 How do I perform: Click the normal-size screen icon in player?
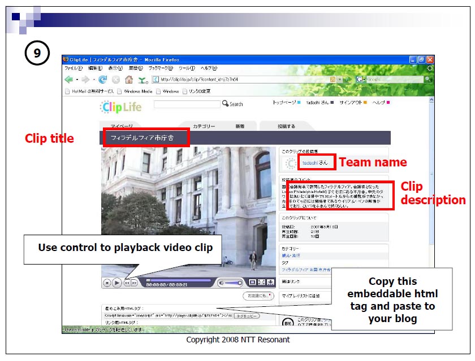252,282
